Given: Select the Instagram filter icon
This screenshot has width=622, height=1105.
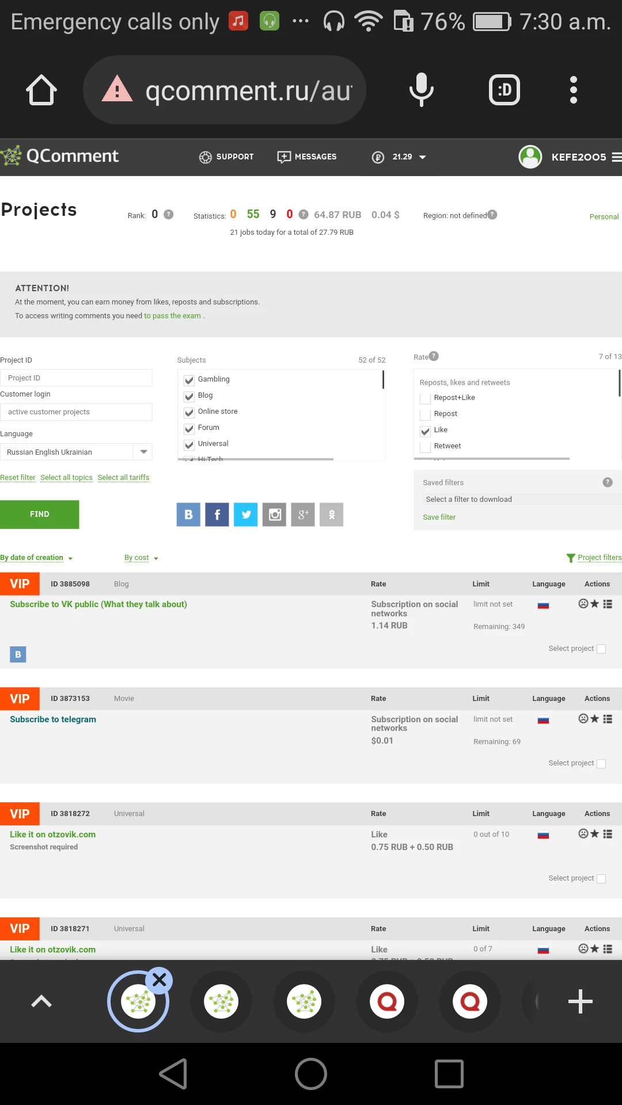Looking at the screenshot, I should 275,515.
